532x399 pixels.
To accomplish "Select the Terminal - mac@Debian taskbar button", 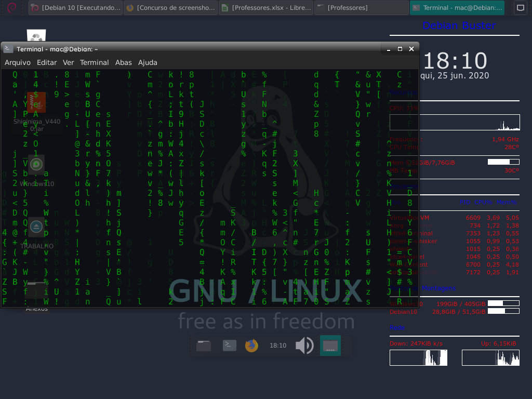I will coord(457,8).
